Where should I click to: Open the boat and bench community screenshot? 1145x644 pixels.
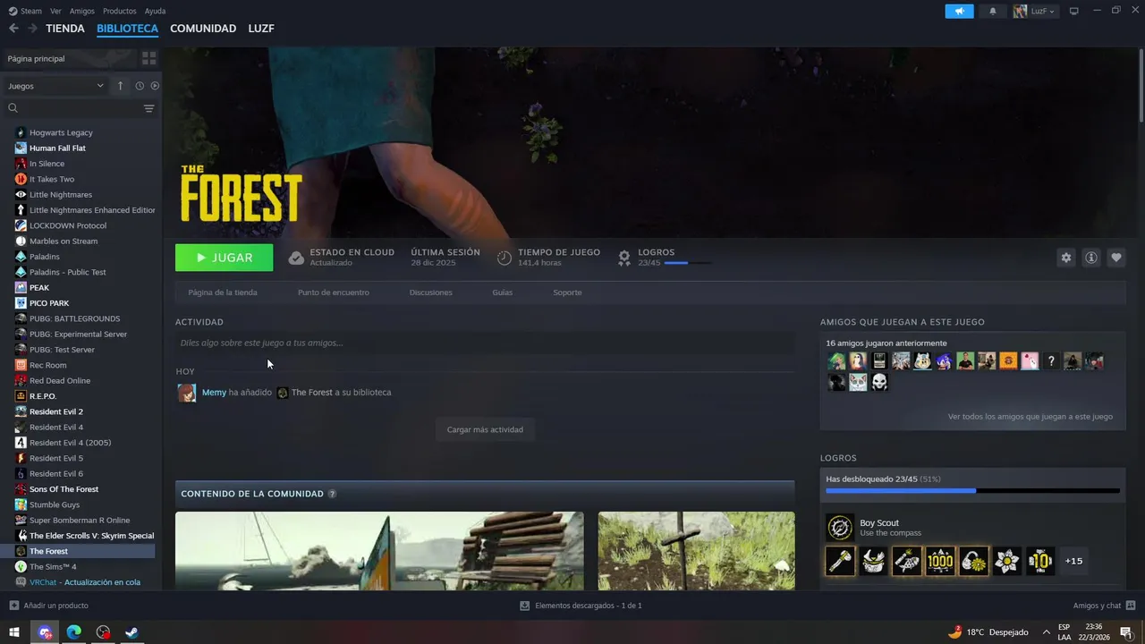[379, 551]
